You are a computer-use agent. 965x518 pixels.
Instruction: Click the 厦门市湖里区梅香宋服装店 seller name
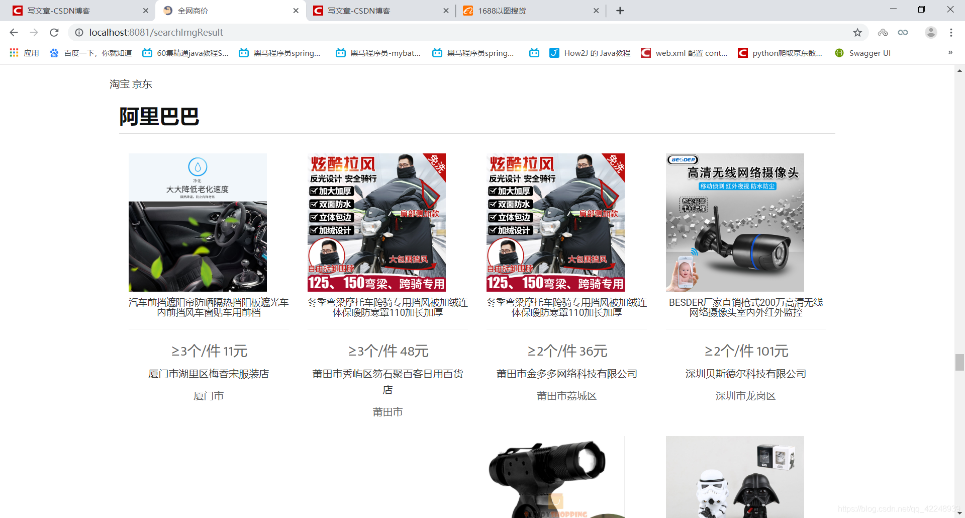209,374
